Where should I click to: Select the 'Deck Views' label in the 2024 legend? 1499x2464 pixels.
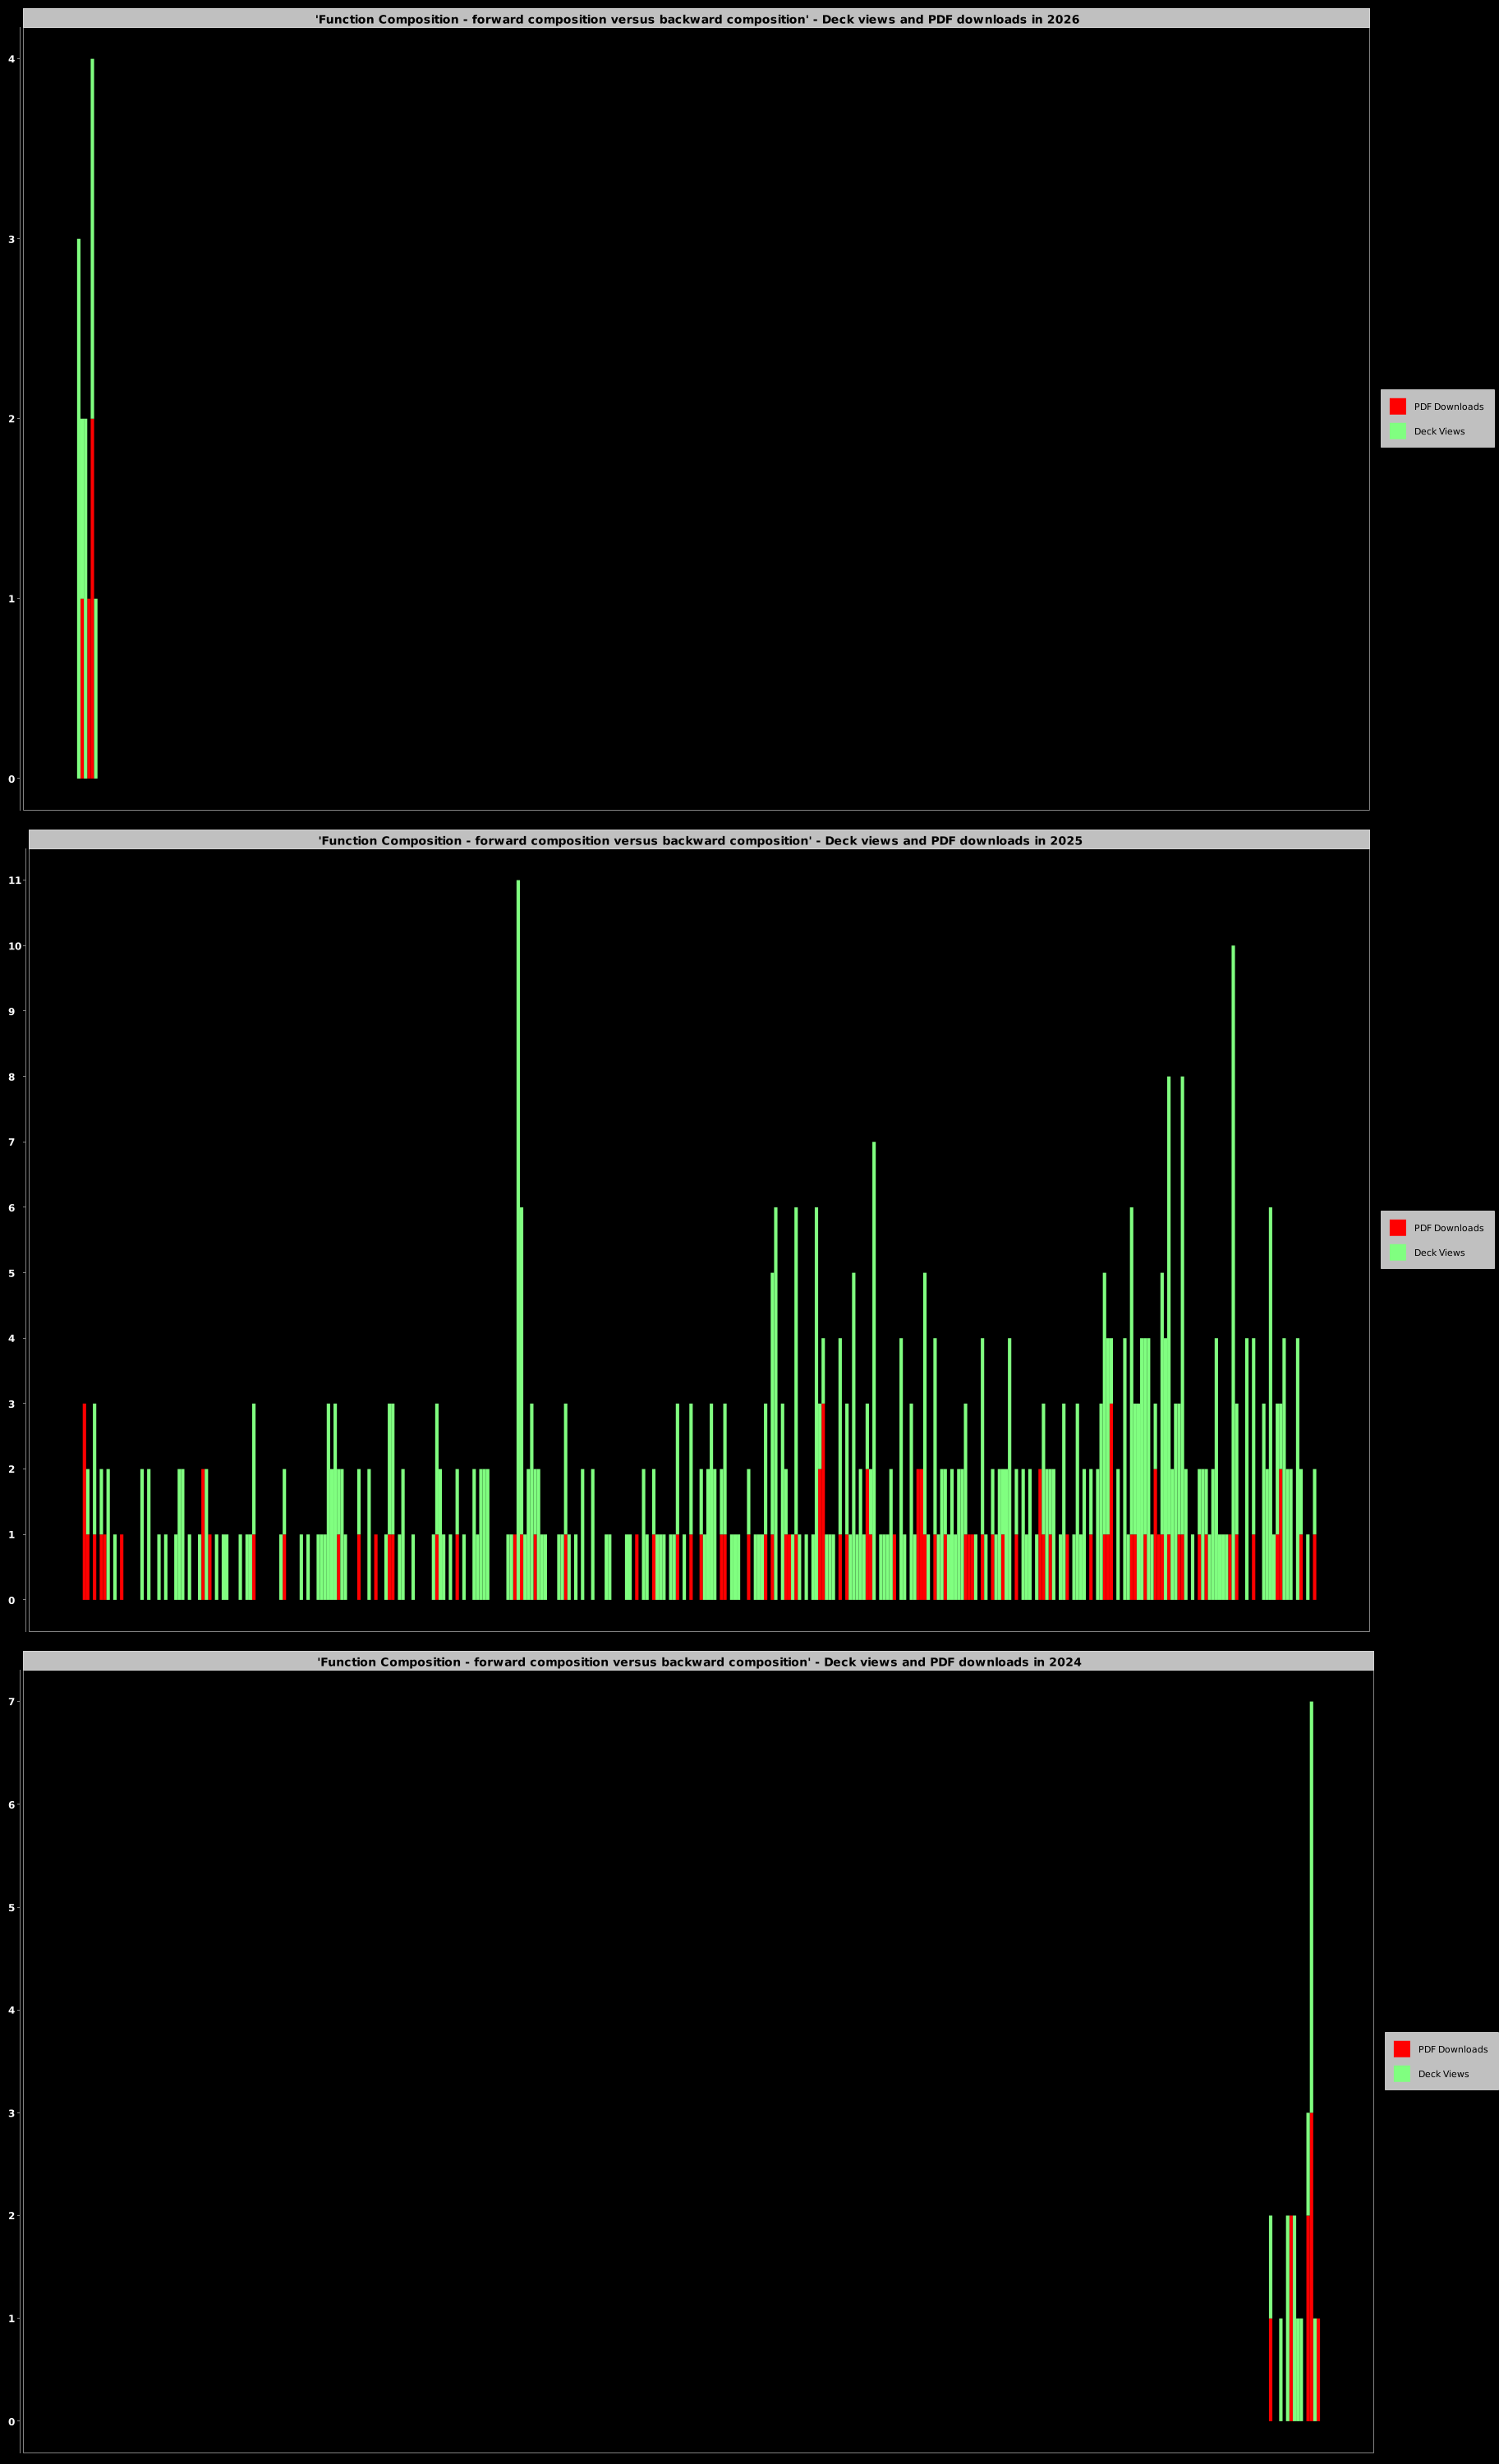coord(1442,2074)
